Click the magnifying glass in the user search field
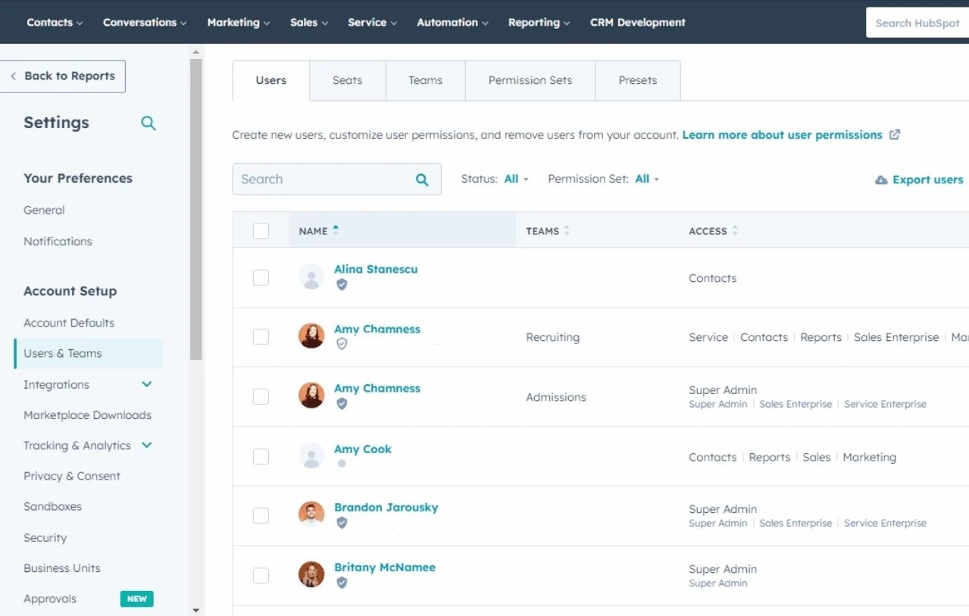 (421, 180)
